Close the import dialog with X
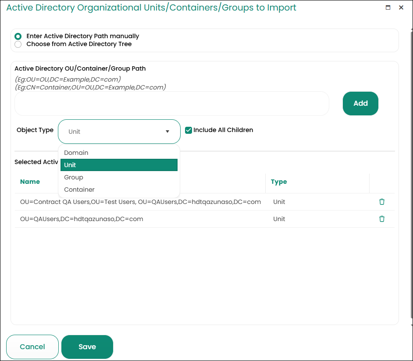This screenshot has width=413, height=361. pos(401,8)
